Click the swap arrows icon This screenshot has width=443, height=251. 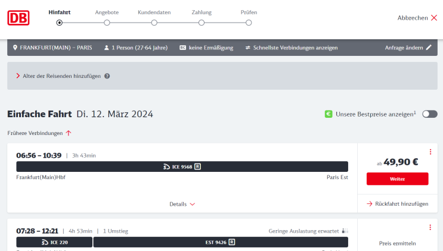tap(248, 48)
